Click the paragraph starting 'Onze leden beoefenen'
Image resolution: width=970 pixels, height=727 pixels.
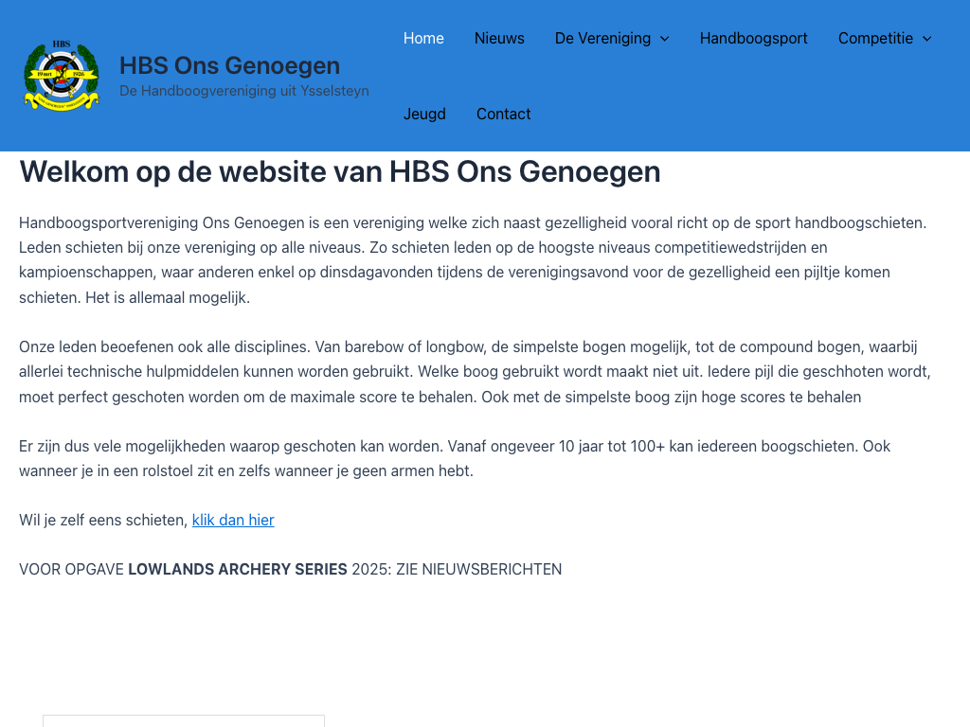(x=476, y=371)
